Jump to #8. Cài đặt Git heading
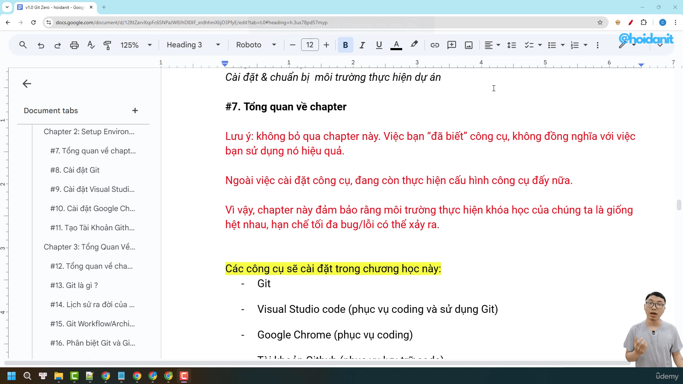The height and width of the screenshot is (384, 683). tap(75, 170)
